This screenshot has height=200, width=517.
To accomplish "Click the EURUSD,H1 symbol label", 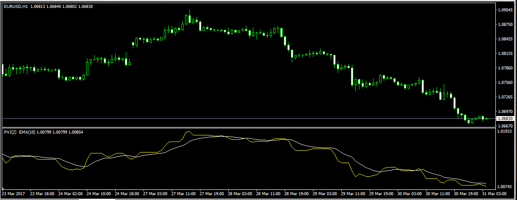I will click(x=16, y=6).
